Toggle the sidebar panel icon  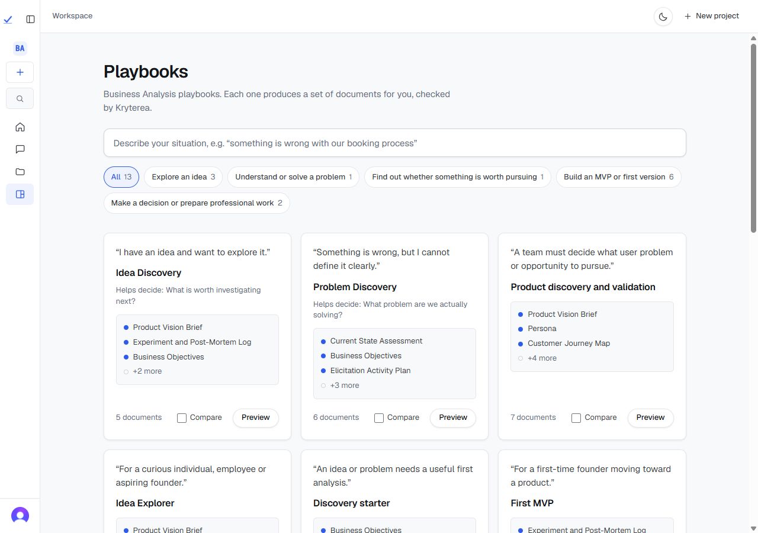31,20
